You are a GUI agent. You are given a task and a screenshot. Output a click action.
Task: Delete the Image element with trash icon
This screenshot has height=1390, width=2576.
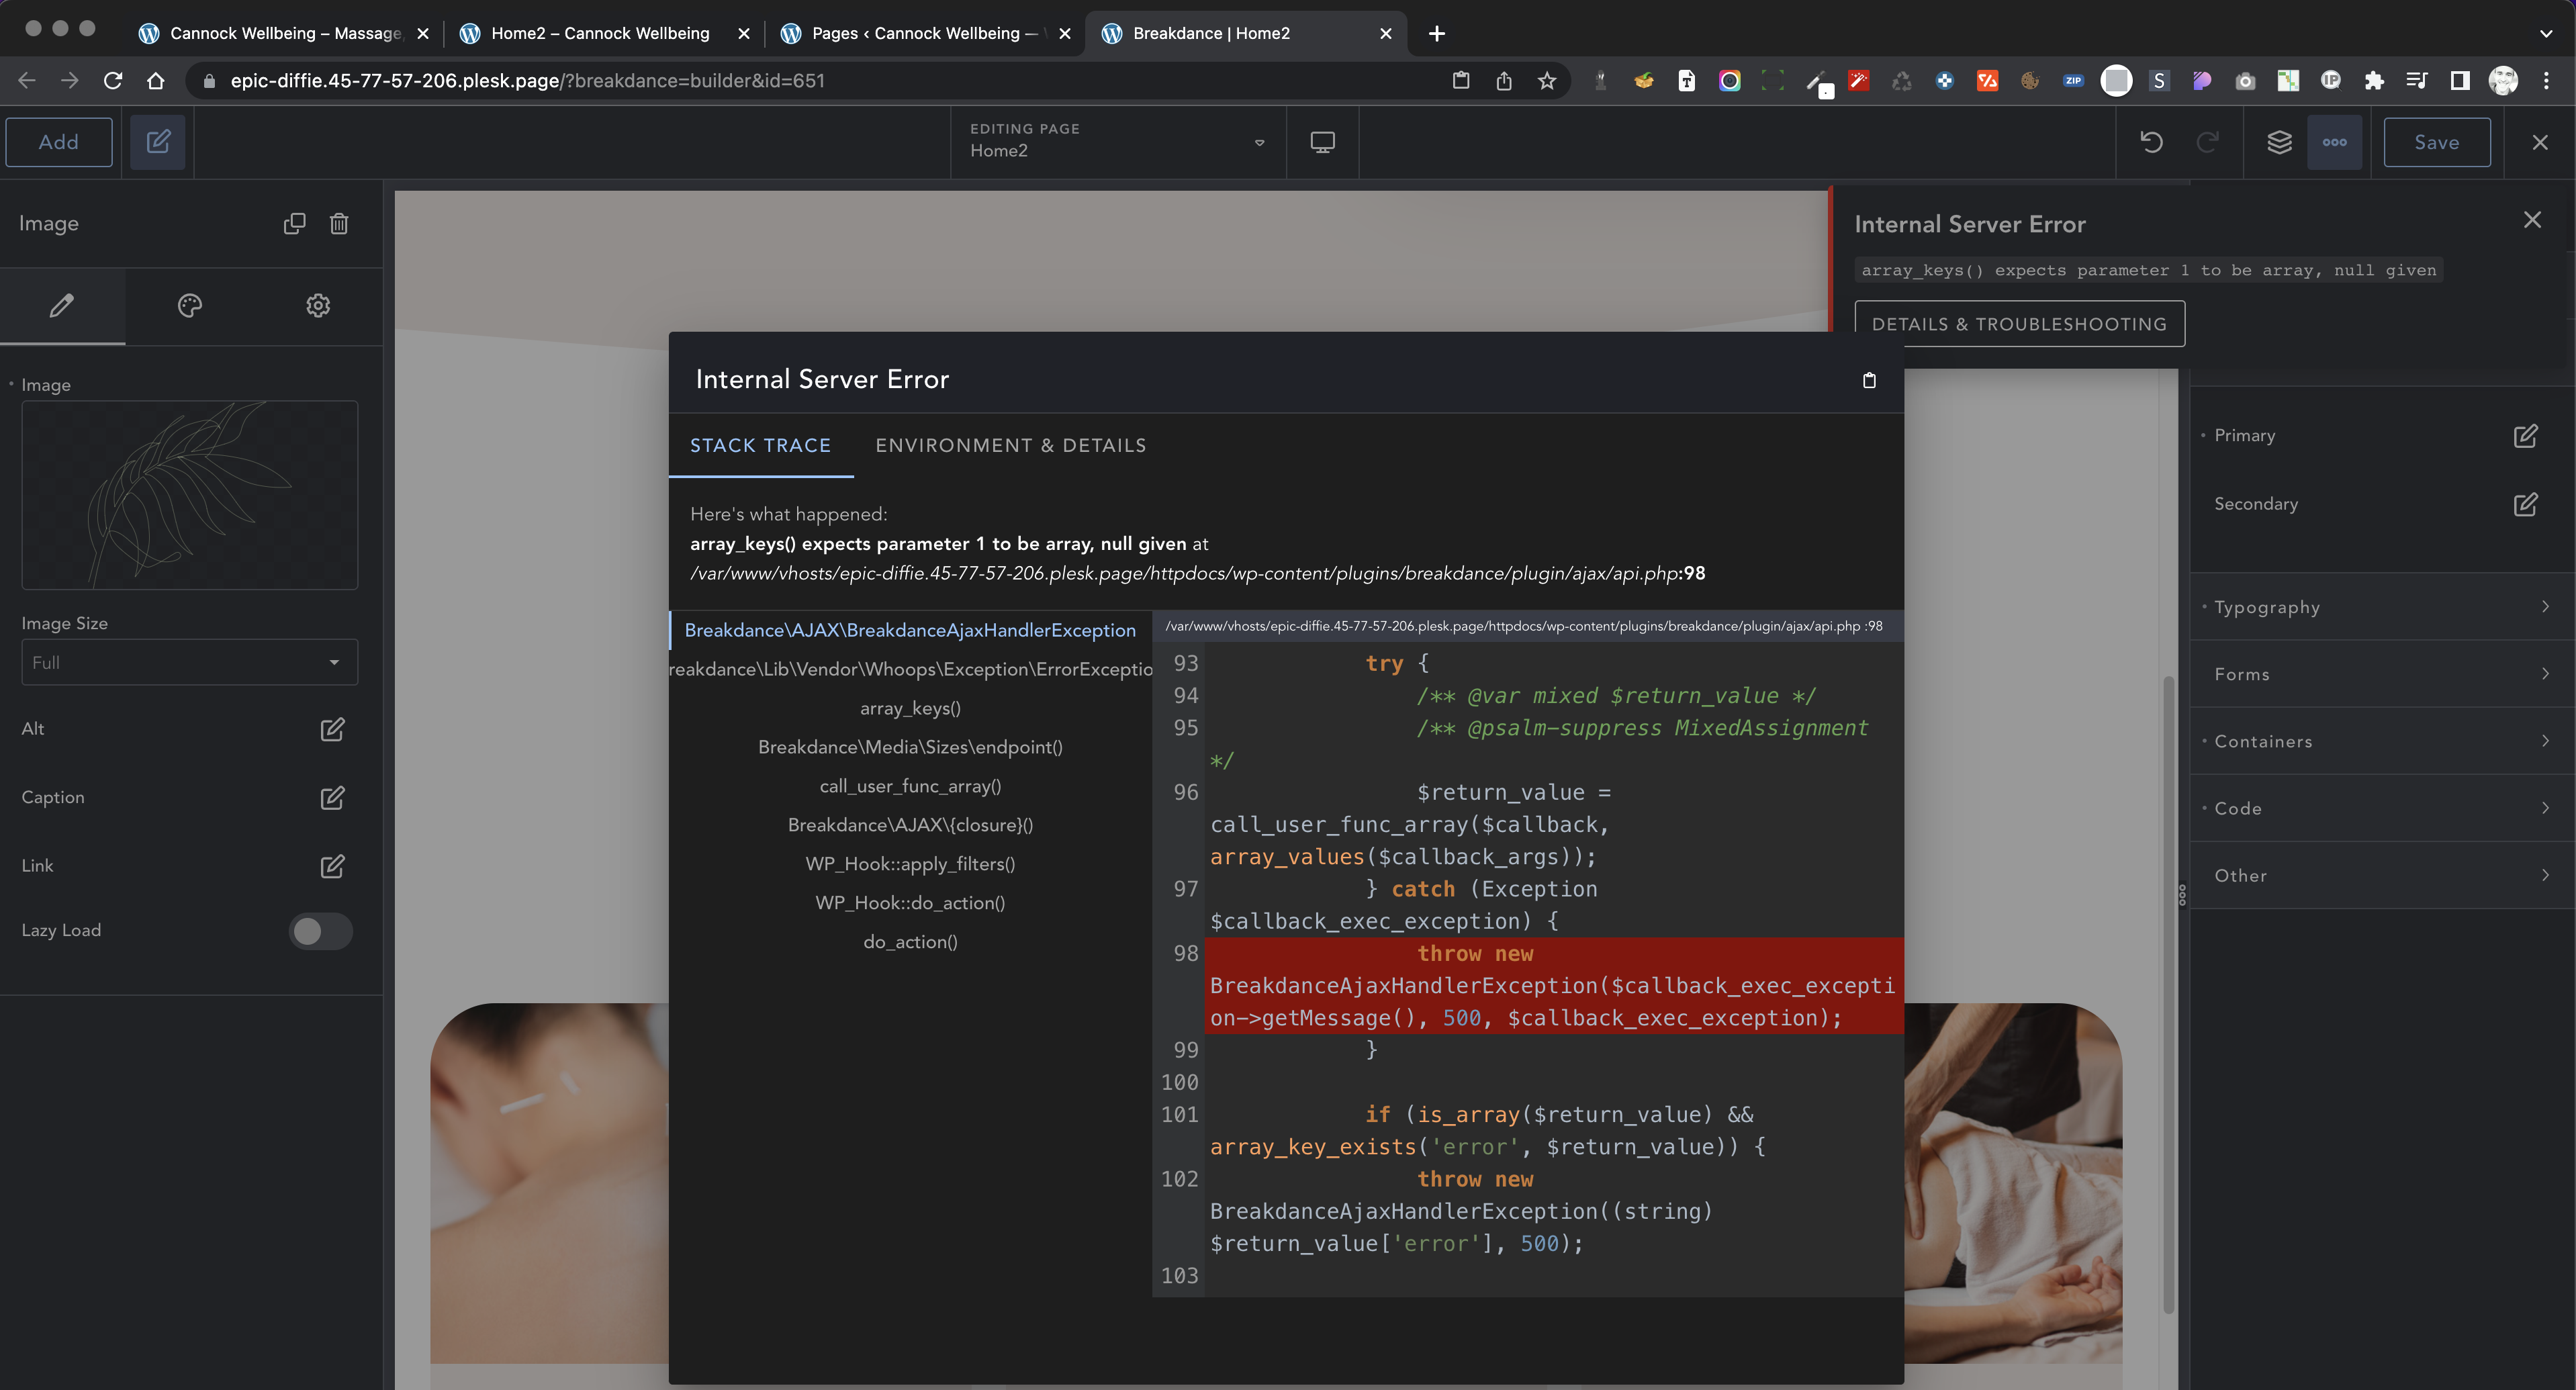tap(339, 224)
